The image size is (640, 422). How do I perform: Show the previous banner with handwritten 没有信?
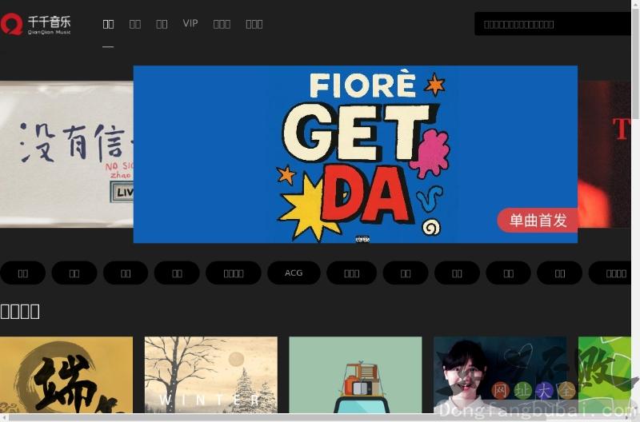pyautogui.click(x=66, y=153)
